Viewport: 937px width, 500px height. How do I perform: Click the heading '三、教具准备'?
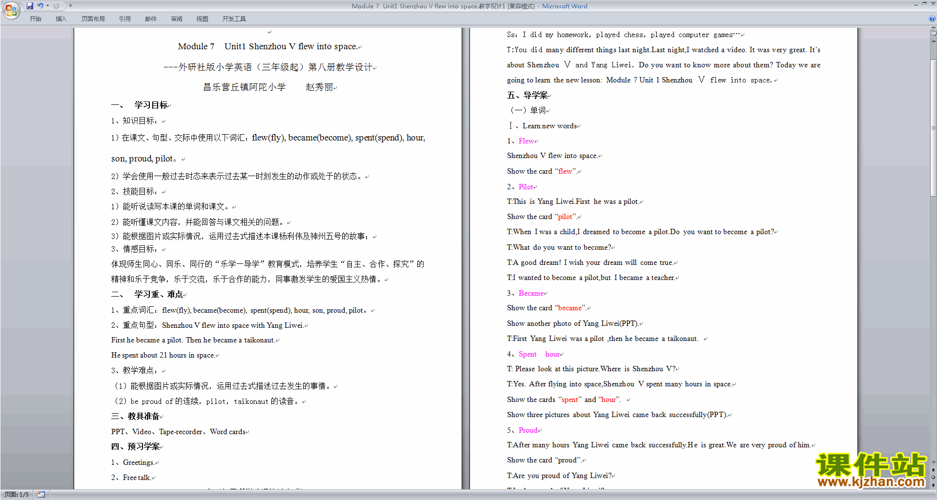point(135,416)
